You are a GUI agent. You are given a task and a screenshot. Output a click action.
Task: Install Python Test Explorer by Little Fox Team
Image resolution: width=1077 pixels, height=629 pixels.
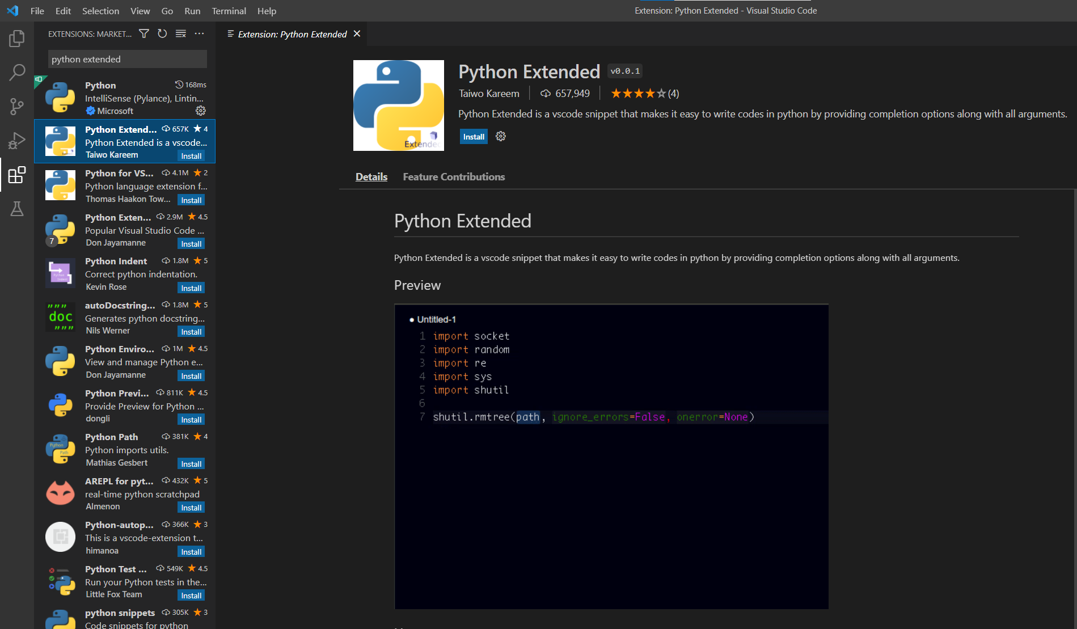click(x=191, y=596)
